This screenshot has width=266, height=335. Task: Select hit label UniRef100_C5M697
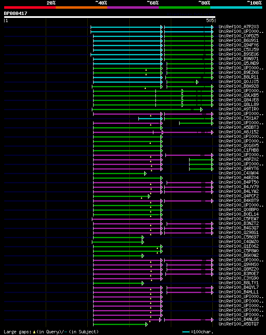pos(239,237)
